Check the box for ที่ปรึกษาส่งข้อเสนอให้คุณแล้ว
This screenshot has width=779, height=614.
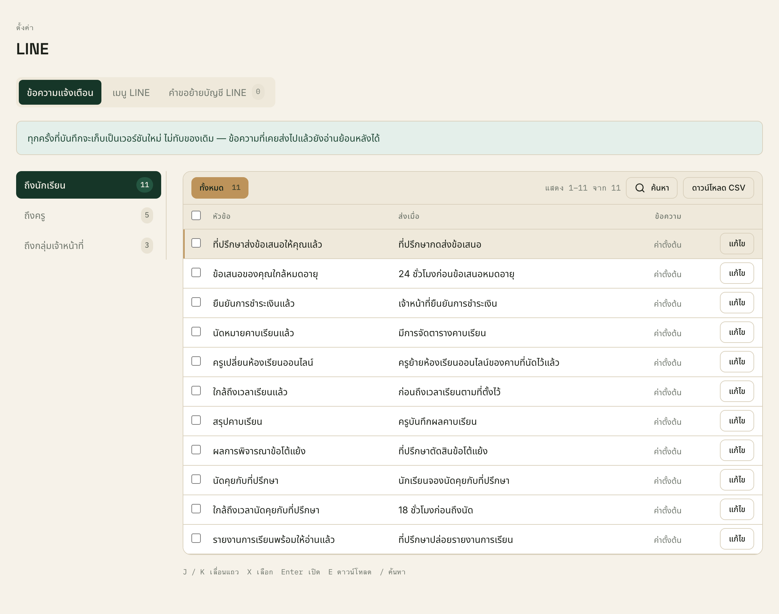tap(196, 243)
